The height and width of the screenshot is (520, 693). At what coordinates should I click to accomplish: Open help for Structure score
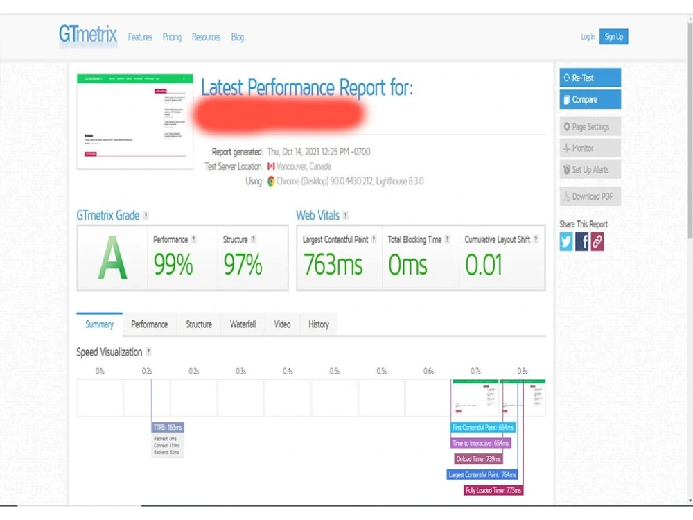(253, 239)
